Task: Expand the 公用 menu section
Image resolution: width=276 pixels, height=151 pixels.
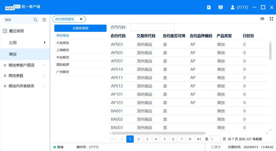Action: (x=25, y=43)
